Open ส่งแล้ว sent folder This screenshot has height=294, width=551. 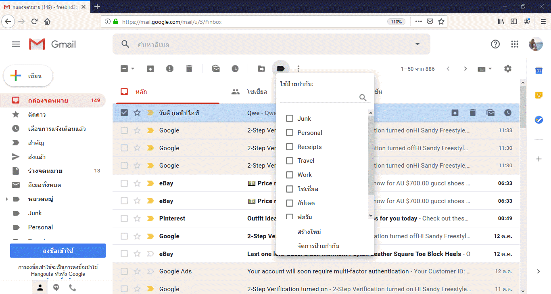pyautogui.click(x=53, y=157)
